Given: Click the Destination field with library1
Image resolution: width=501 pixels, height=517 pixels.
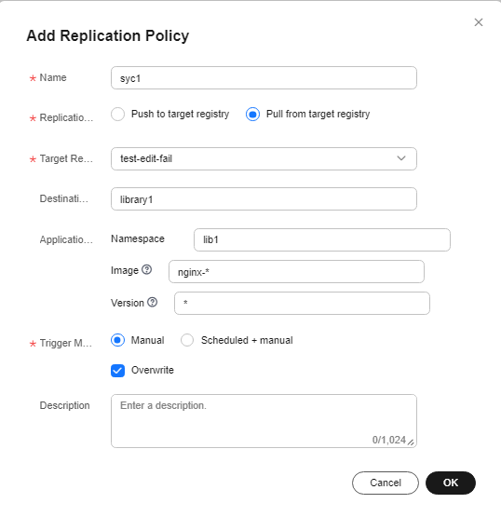Looking at the screenshot, I should pos(264,199).
